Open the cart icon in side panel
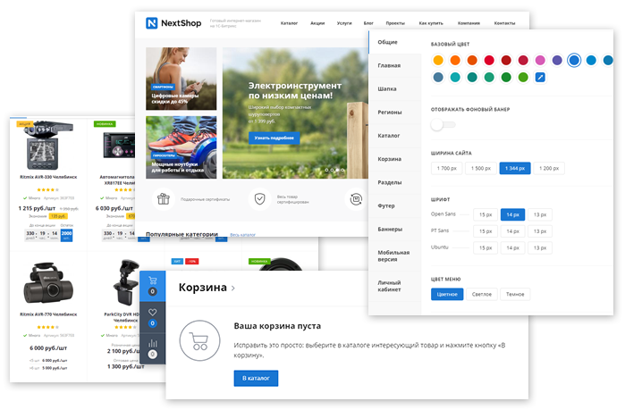The width and height of the screenshot is (625, 410). click(x=152, y=280)
